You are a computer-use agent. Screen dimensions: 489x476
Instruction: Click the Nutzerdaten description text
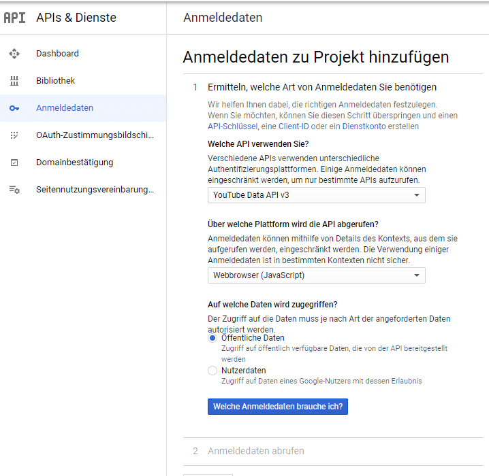tap(321, 381)
